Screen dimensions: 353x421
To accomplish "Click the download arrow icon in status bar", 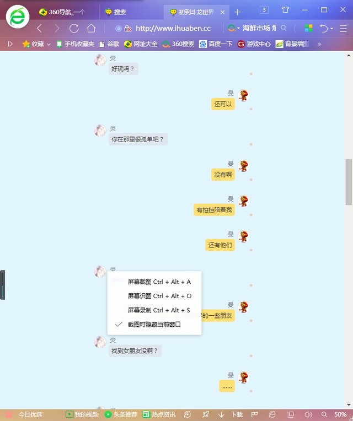I will [221, 414].
